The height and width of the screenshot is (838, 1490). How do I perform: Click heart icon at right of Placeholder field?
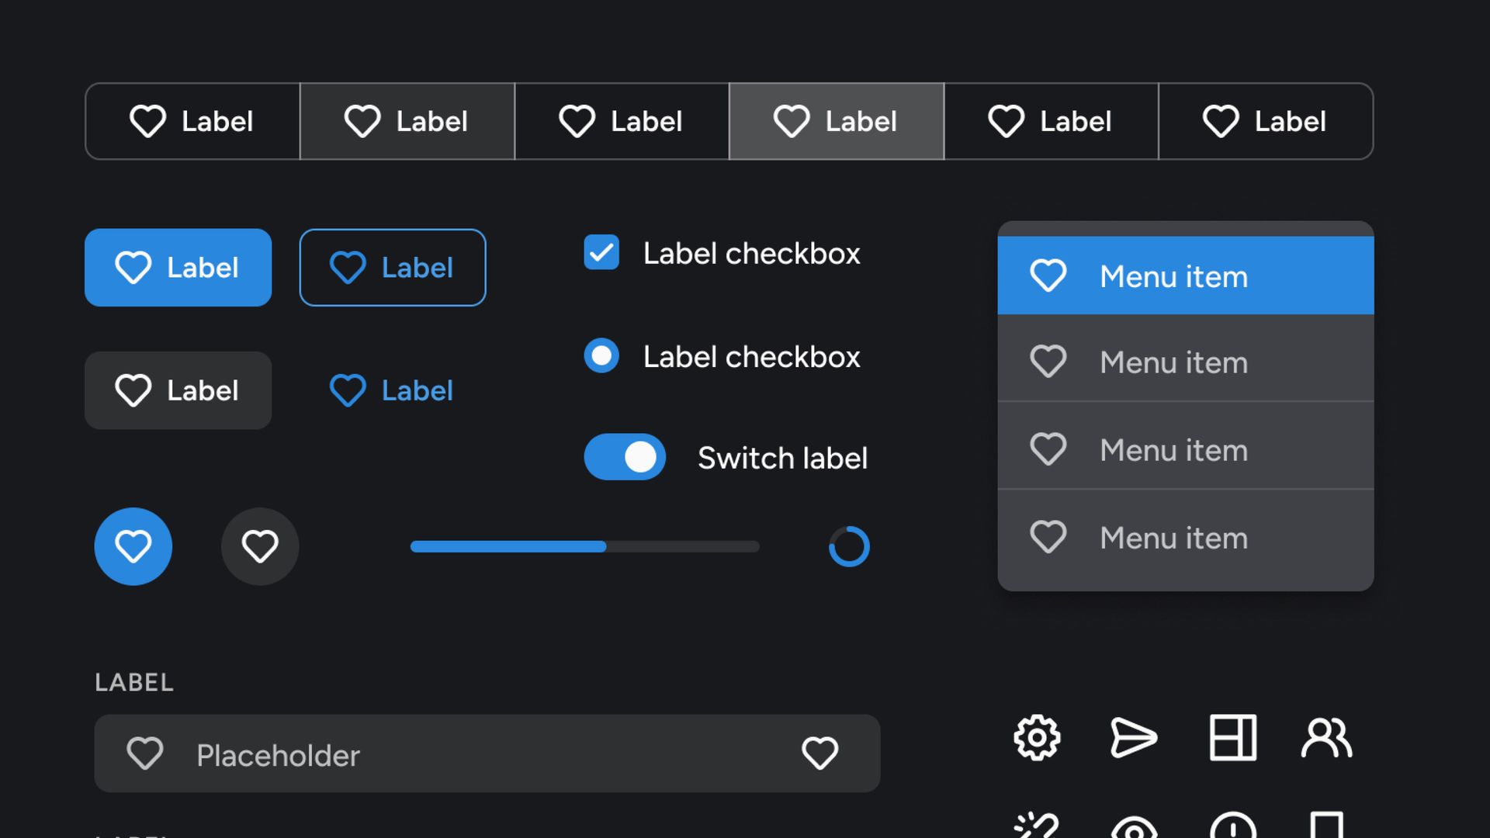point(819,753)
